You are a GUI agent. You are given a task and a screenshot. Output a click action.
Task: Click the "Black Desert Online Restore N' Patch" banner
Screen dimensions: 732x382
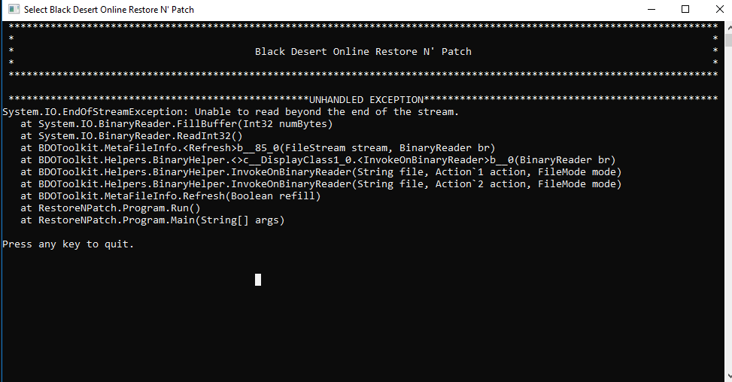pos(363,52)
